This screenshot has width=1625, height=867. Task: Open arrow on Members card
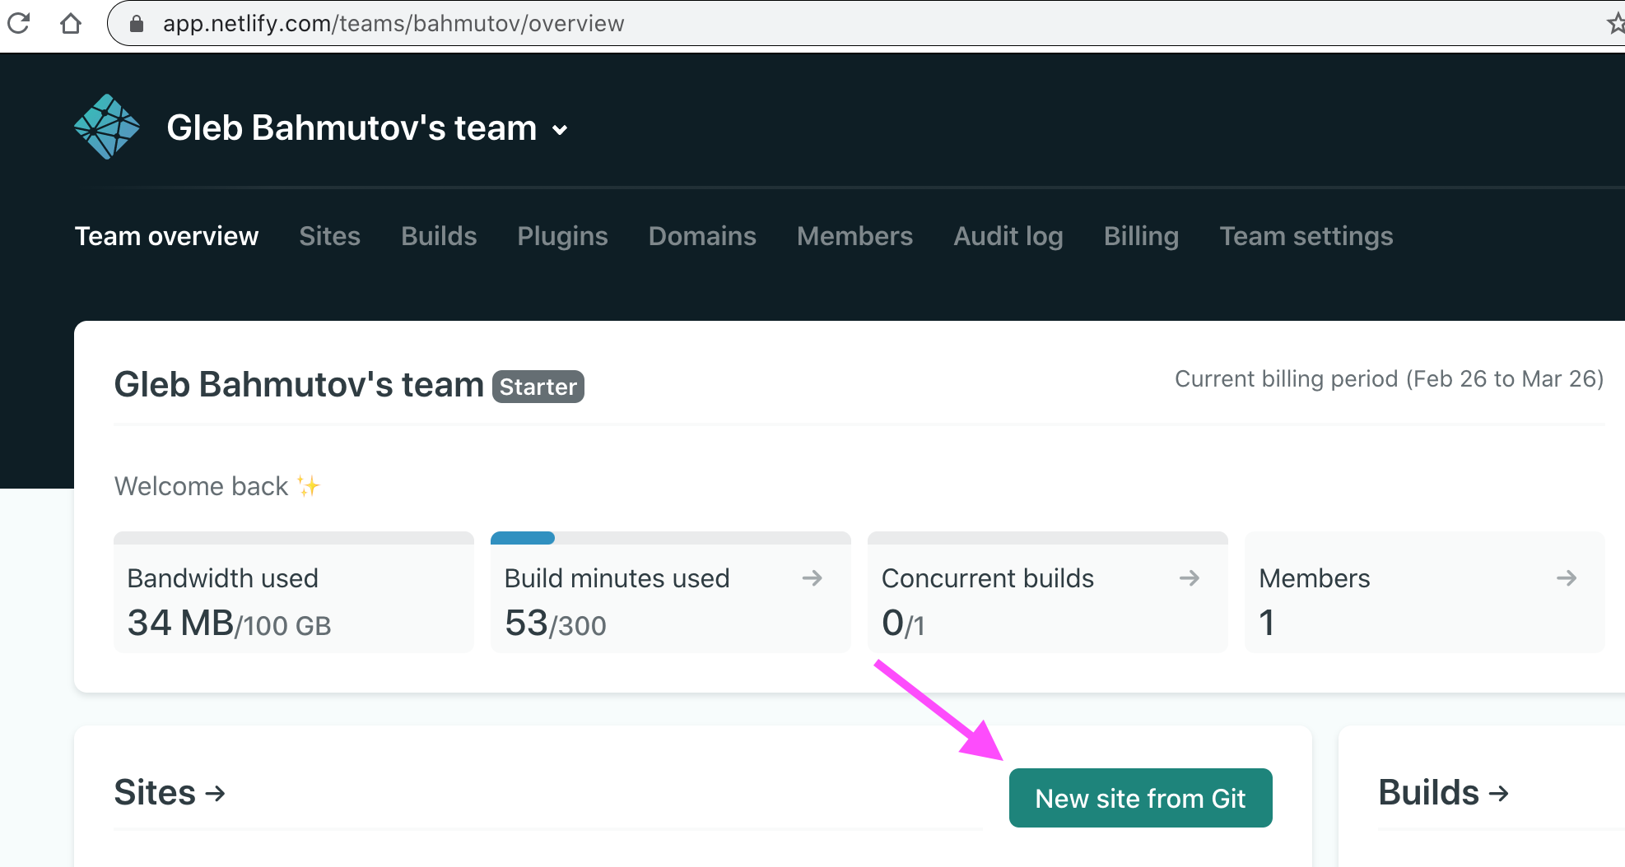pyautogui.click(x=1566, y=578)
